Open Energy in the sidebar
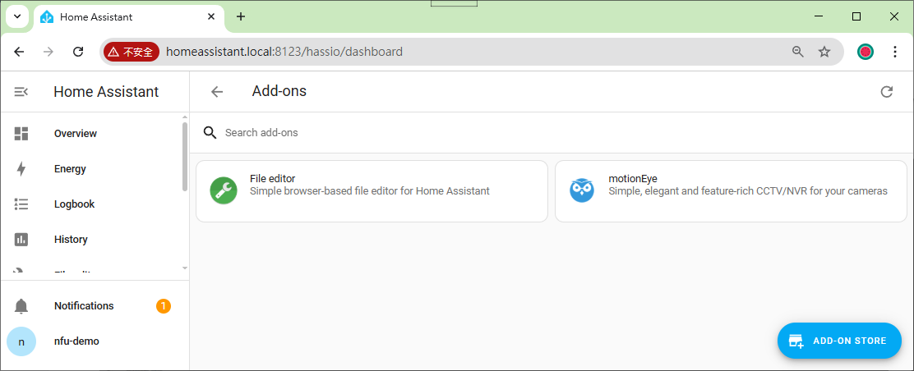This screenshot has height=371, width=914. pos(93,169)
